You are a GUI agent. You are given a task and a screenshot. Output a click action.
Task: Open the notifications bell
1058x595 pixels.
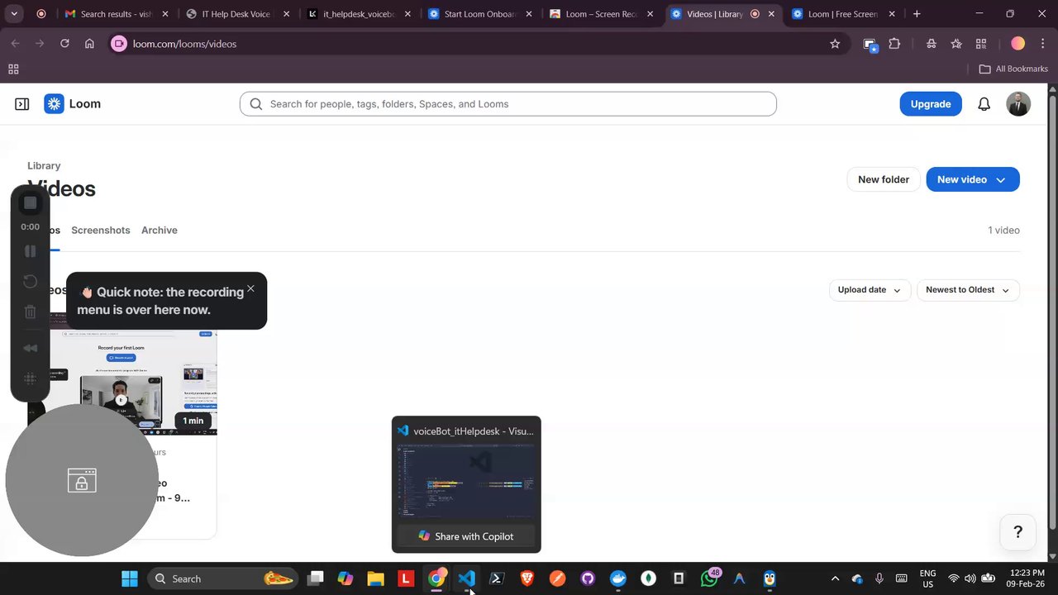coord(984,104)
